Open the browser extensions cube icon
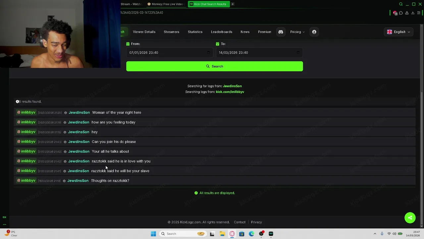This screenshot has height=239, width=424. click(x=401, y=13)
